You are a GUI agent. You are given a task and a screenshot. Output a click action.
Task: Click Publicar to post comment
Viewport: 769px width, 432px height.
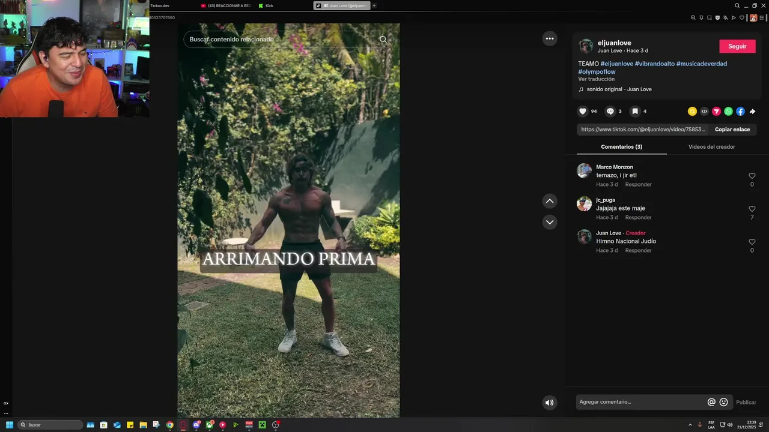coord(746,402)
